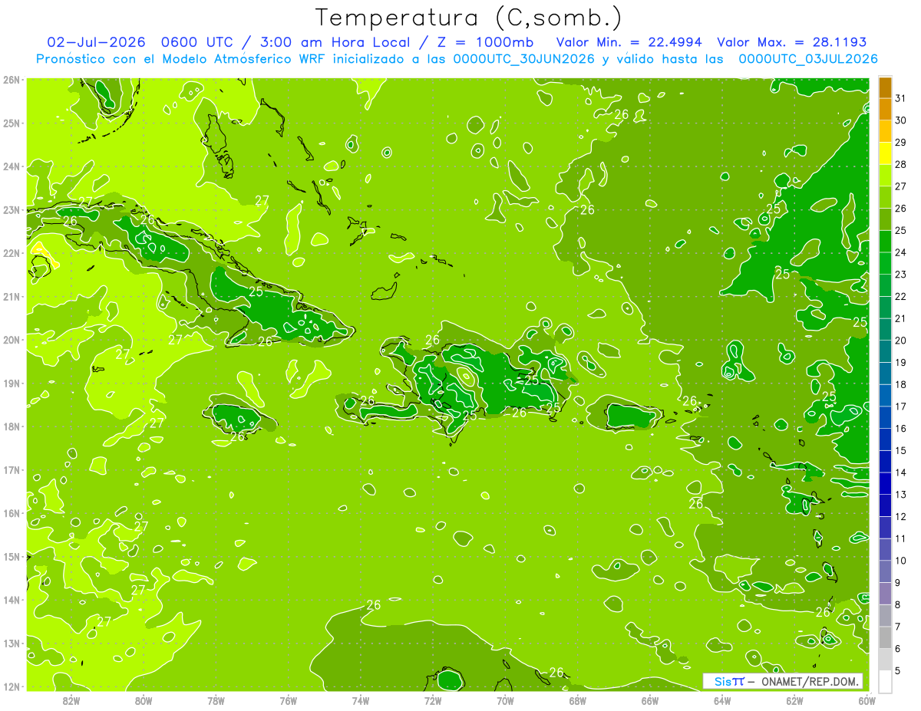
Task: Click the color scale label '5'
Action: tap(898, 670)
